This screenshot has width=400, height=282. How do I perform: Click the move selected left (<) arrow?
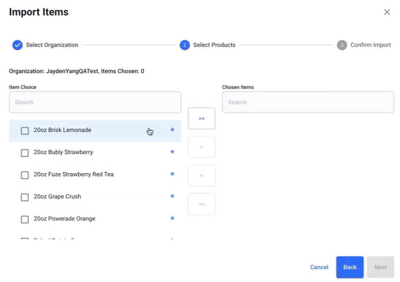[201, 176]
